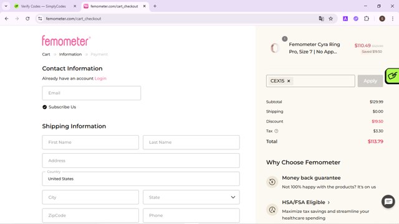Image resolution: width=399 pixels, height=224 pixels.
Task: Restore down the browser window
Action: pyautogui.click(x=379, y=6)
